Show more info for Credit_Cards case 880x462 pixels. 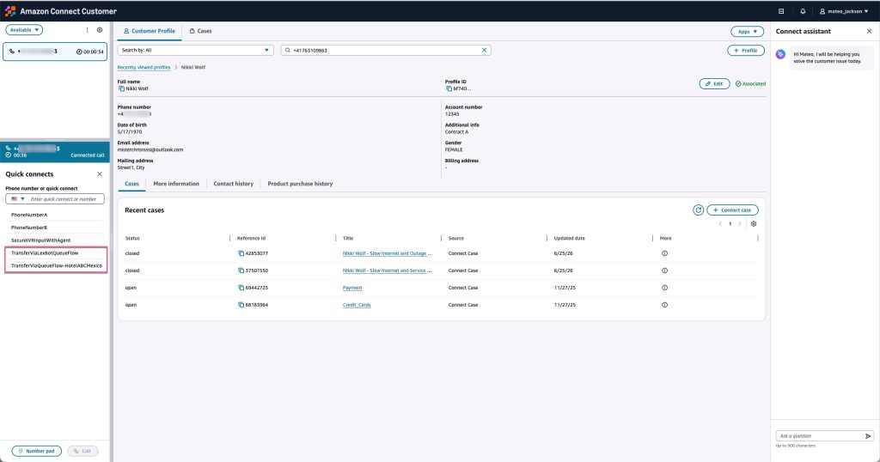coord(664,305)
